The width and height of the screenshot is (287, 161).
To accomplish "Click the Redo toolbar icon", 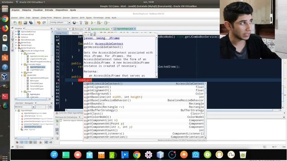I will 44,23.
